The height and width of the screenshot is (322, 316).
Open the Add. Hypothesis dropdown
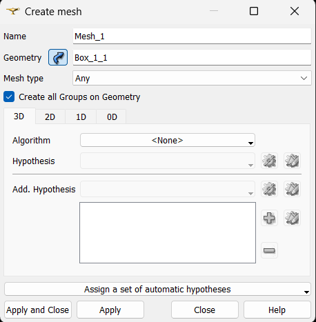point(168,189)
